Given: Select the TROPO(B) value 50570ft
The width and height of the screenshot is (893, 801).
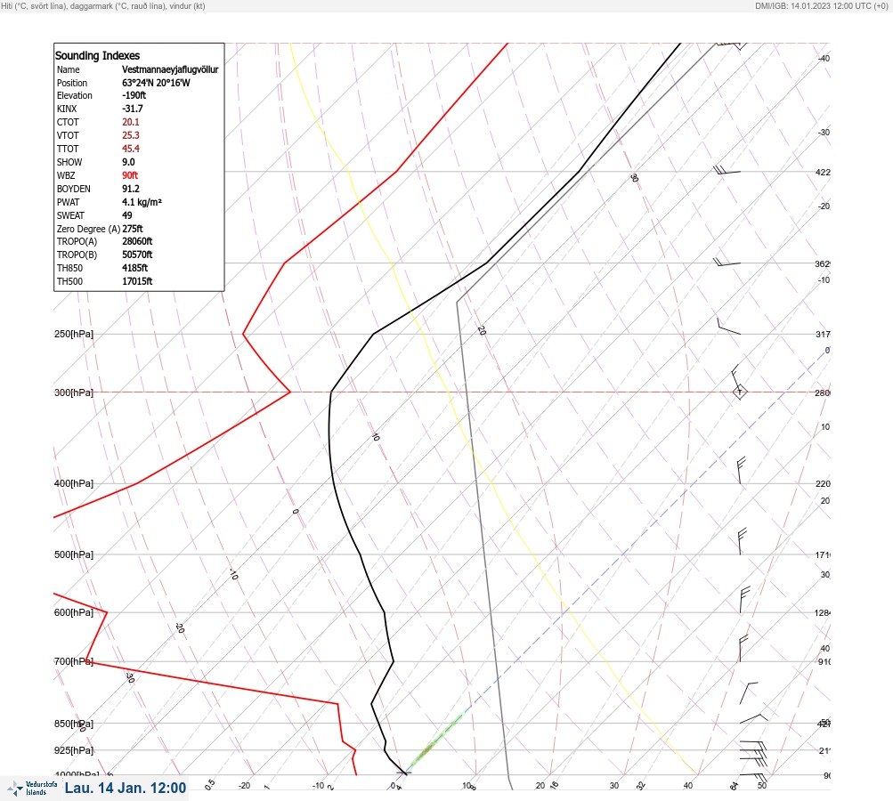Looking at the screenshot, I should pyautogui.click(x=137, y=255).
